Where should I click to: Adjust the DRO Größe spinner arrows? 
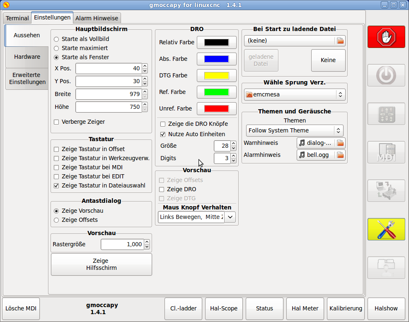tap(233, 146)
